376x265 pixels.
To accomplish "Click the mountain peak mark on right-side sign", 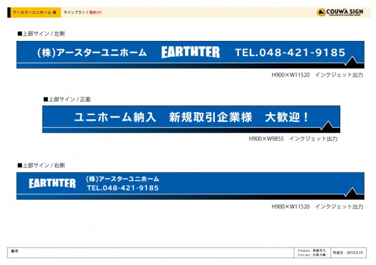I will coord(351,192).
